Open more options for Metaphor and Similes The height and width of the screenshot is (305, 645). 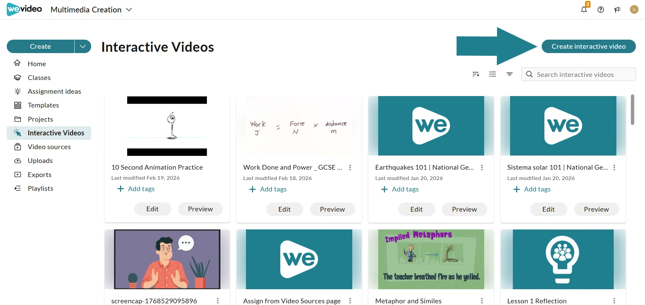(x=482, y=301)
